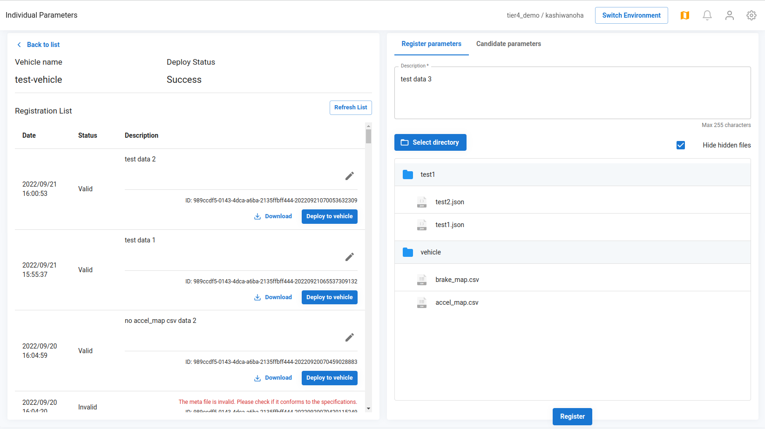Open the user profile icon in header

coord(729,15)
